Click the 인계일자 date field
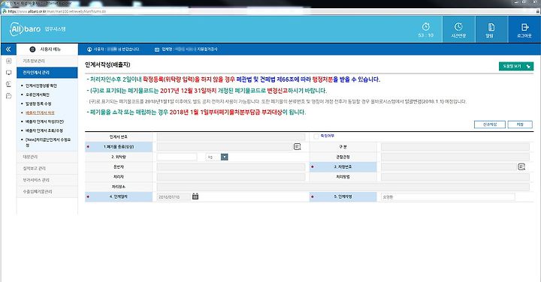The width and height of the screenshot is (541, 282). coord(174,197)
